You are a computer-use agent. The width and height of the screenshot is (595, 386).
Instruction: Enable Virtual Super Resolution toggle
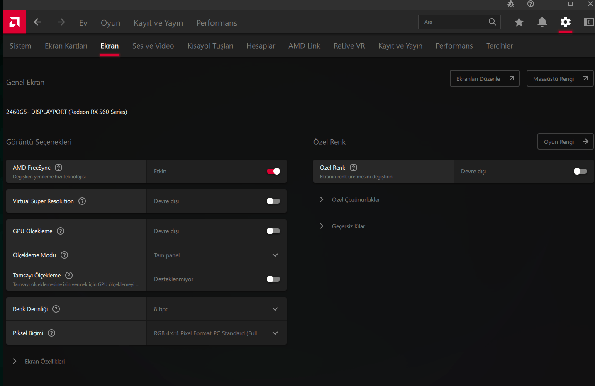[273, 201]
